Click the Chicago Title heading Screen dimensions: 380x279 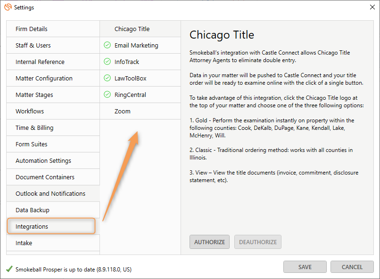pyautogui.click(x=222, y=35)
